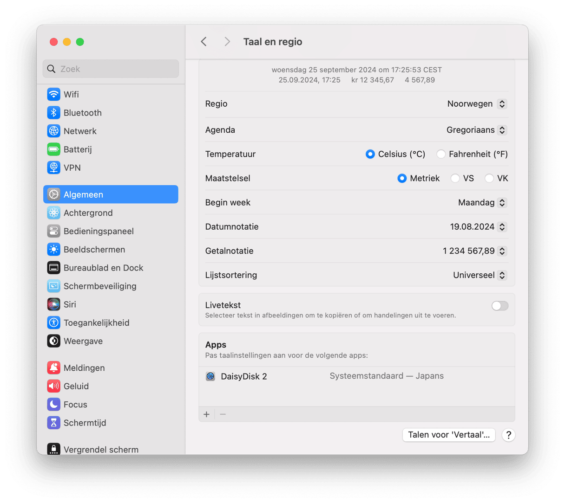Open the Toegankelijkheid accessibility icon
This screenshot has width=565, height=503.
click(54, 322)
